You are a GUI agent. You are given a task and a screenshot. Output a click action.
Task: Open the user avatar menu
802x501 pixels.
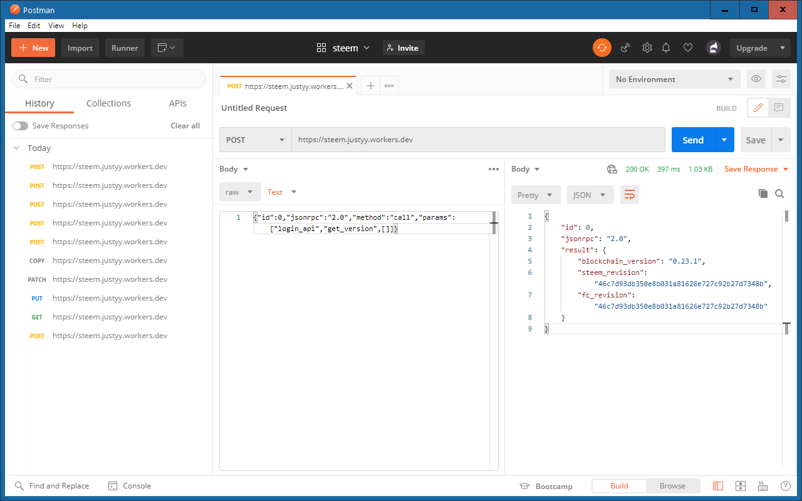pyautogui.click(x=713, y=48)
